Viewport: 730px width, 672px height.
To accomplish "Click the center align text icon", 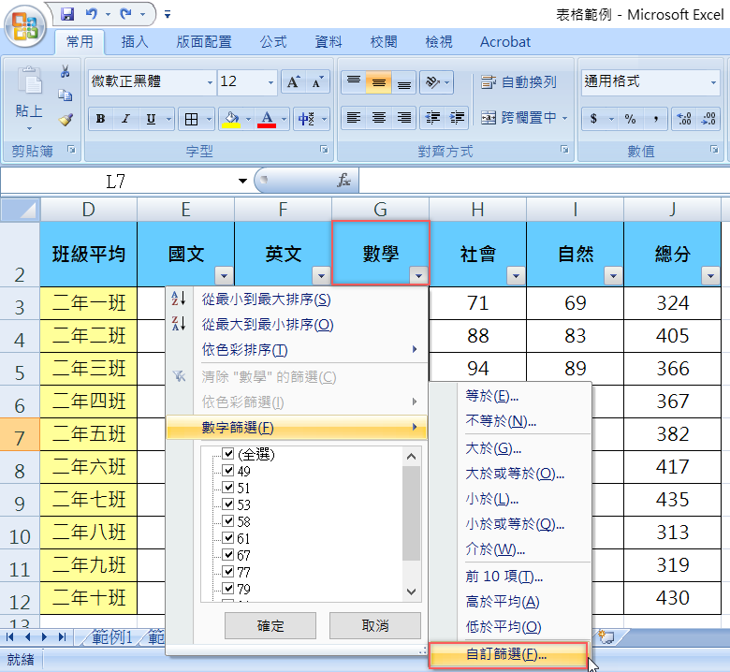I will tap(379, 118).
